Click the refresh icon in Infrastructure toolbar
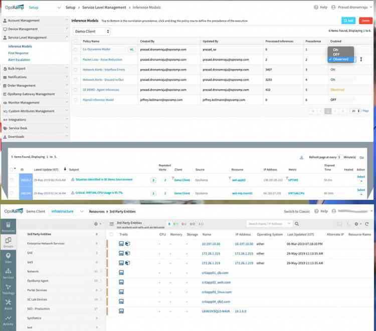The height and width of the screenshot is (331, 376). tap(366, 224)
